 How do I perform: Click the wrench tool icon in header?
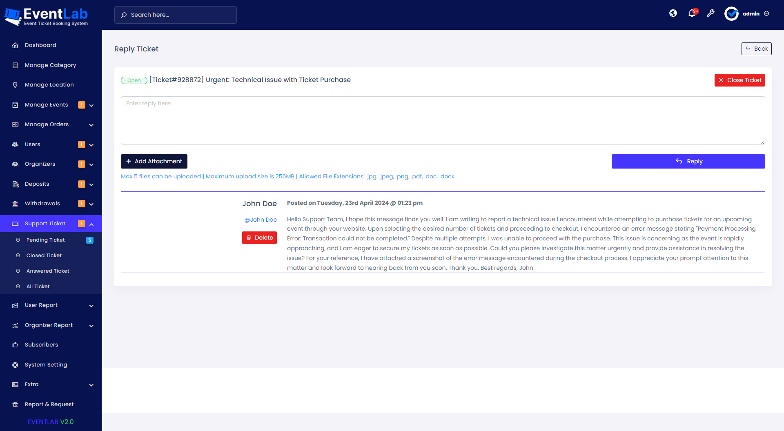[x=710, y=13]
